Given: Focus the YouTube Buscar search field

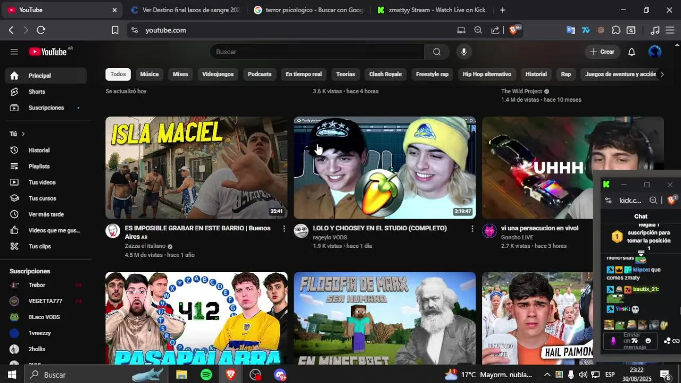Looking at the screenshot, I should coord(317,52).
